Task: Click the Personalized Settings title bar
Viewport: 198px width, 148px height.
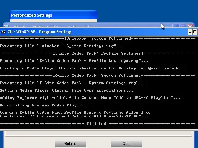Action: [x=53, y=15]
